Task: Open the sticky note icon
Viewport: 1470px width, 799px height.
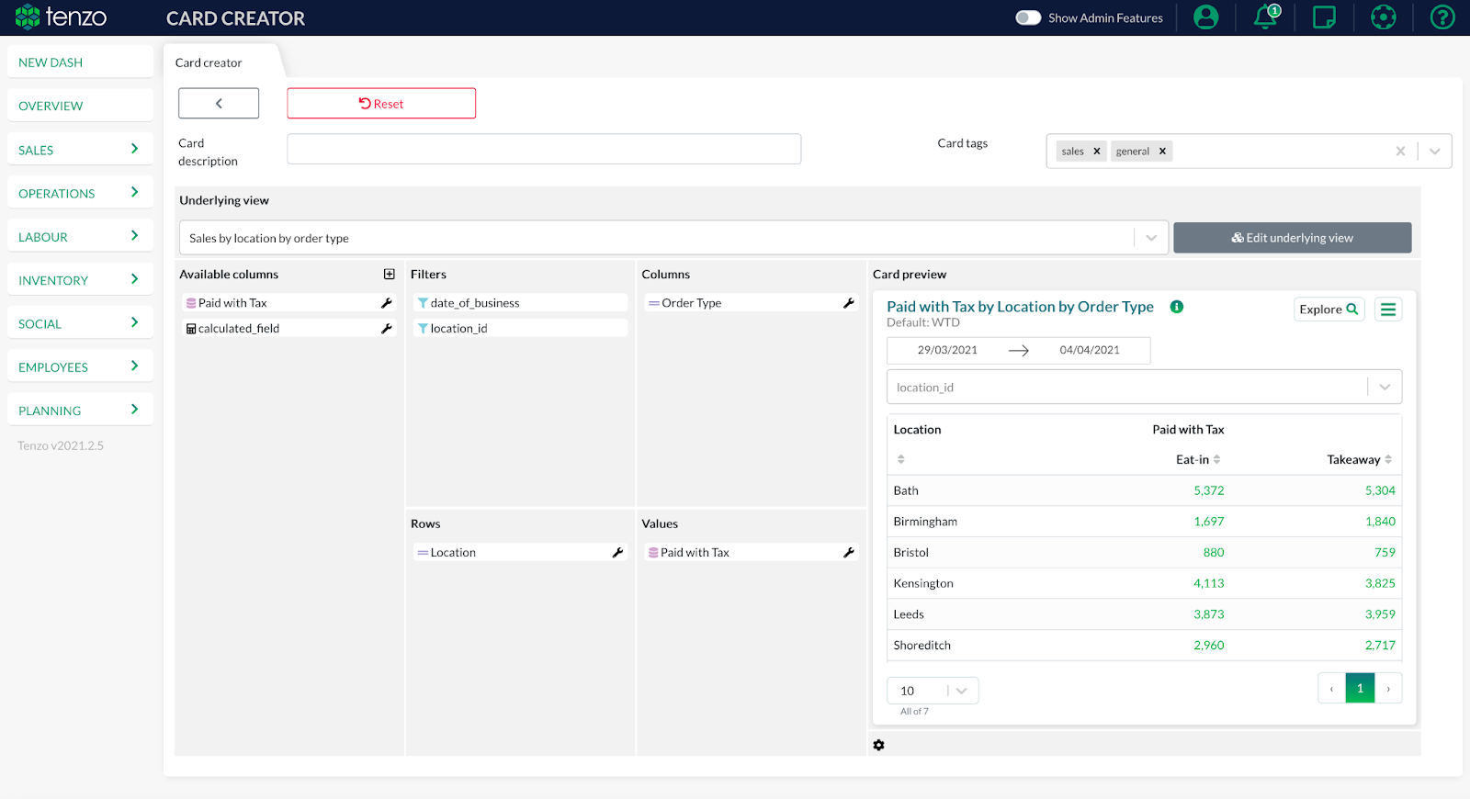Action: point(1324,17)
